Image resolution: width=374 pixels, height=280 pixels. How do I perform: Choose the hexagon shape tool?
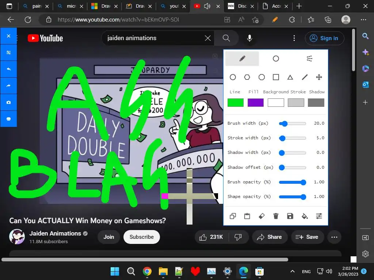[247, 77]
